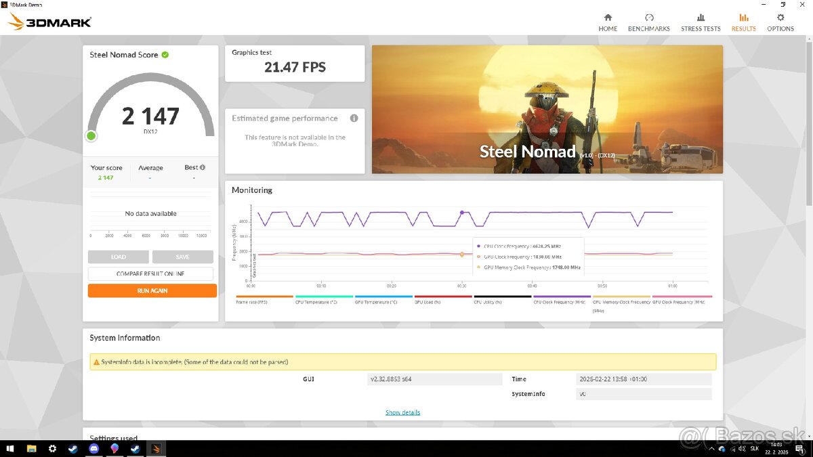Go to the Home icon
The width and height of the screenshot is (813, 457).
click(608, 18)
